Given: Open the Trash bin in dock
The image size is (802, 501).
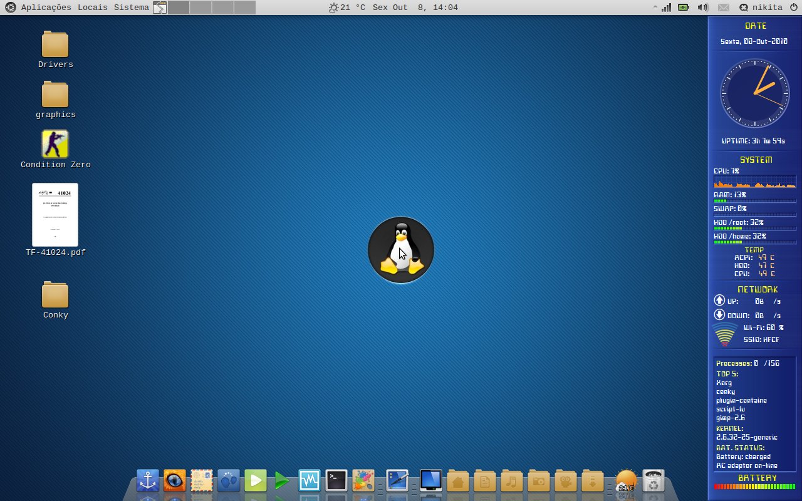Looking at the screenshot, I should coord(654,481).
